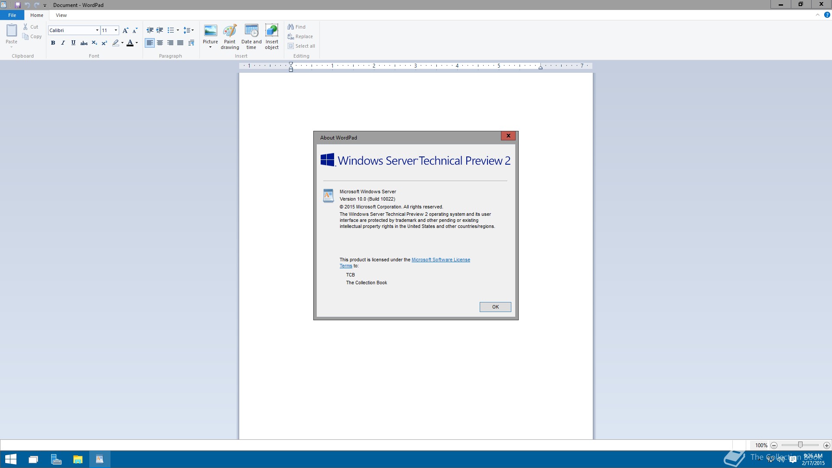Open the Windows Start button
This screenshot has height=468, width=832.
[10, 459]
